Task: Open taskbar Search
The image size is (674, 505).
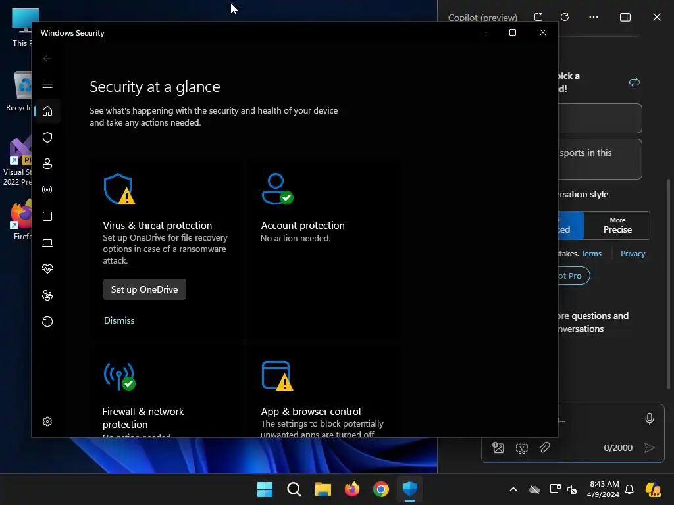Action: [x=294, y=489]
